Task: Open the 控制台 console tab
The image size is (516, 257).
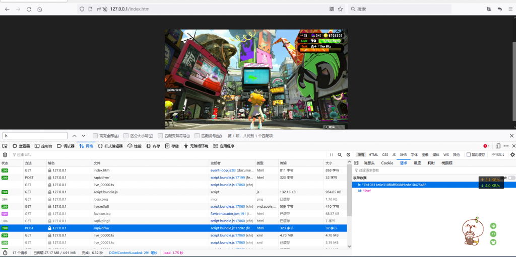Action: [x=43, y=146]
